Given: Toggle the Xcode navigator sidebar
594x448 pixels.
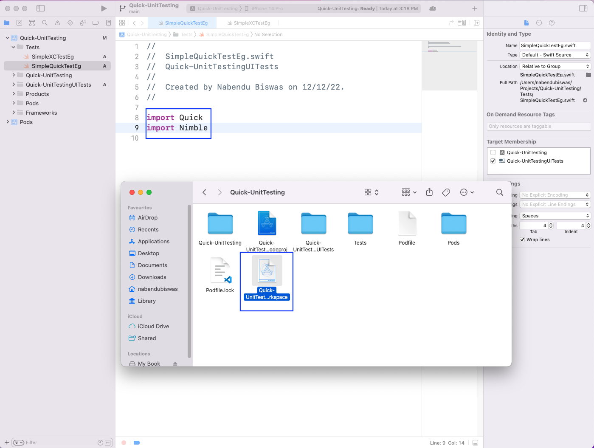Looking at the screenshot, I should pyautogui.click(x=41, y=8).
